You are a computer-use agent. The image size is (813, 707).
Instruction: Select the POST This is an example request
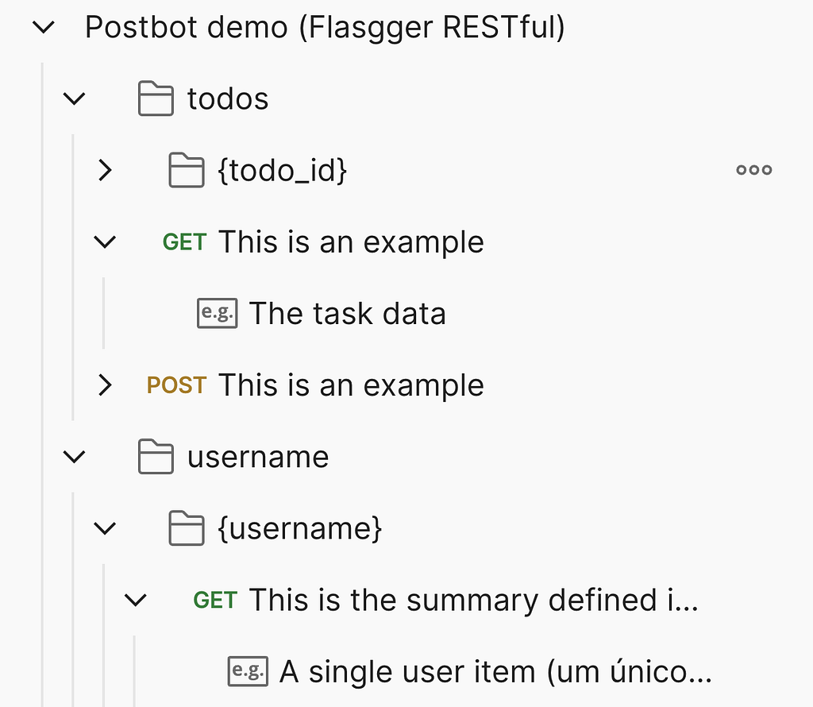pos(315,385)
